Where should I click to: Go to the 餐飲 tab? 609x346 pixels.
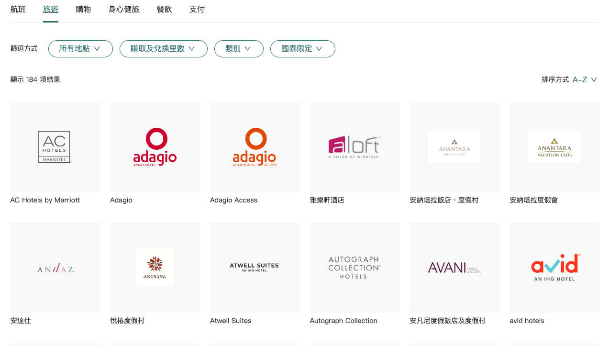pos(164,9)
